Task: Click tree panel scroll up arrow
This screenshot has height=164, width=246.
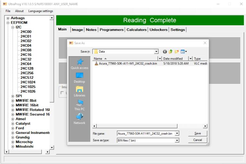Action: 52,18
